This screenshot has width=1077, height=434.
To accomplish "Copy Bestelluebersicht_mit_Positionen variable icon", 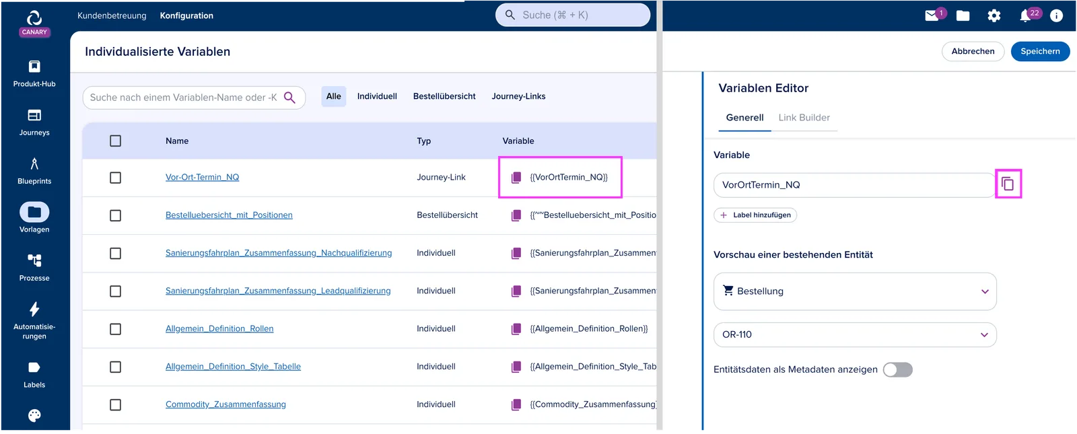I will (x=516, y=215).
